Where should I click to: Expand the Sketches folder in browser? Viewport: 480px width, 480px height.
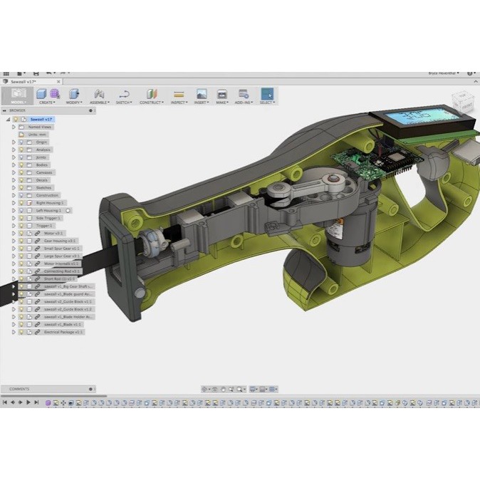(x=14, y=187)
